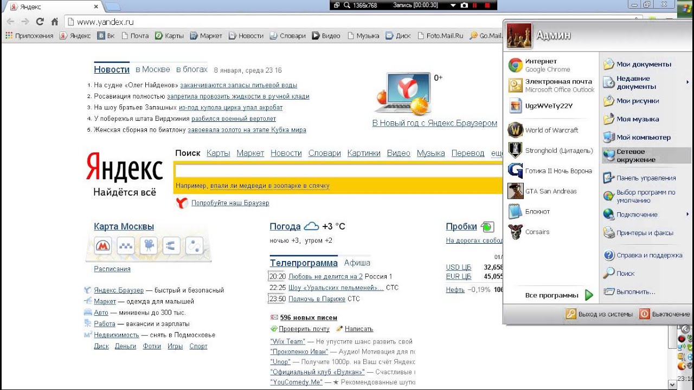Go back in Chrome browser

pos(10,22)
